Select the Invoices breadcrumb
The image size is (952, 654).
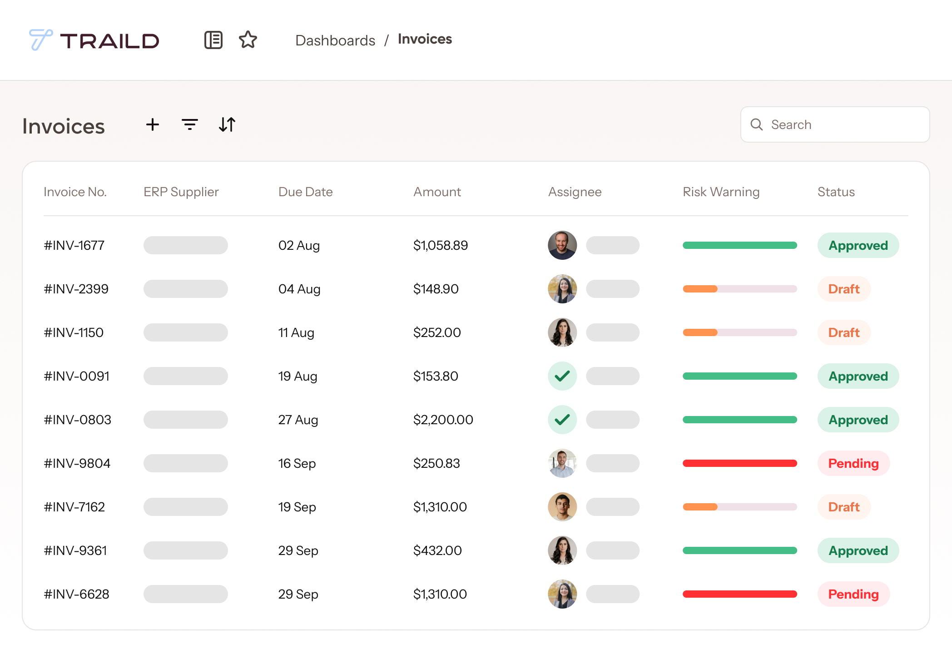[425, 39]
